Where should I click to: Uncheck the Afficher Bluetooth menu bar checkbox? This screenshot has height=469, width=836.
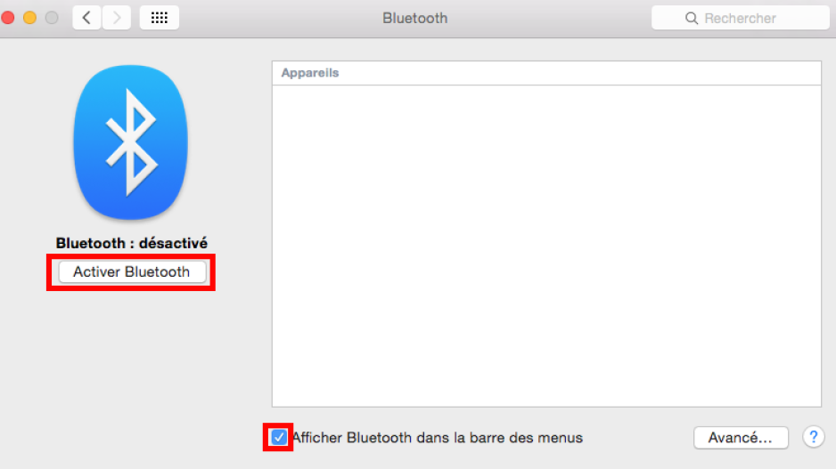pos(278,438)
